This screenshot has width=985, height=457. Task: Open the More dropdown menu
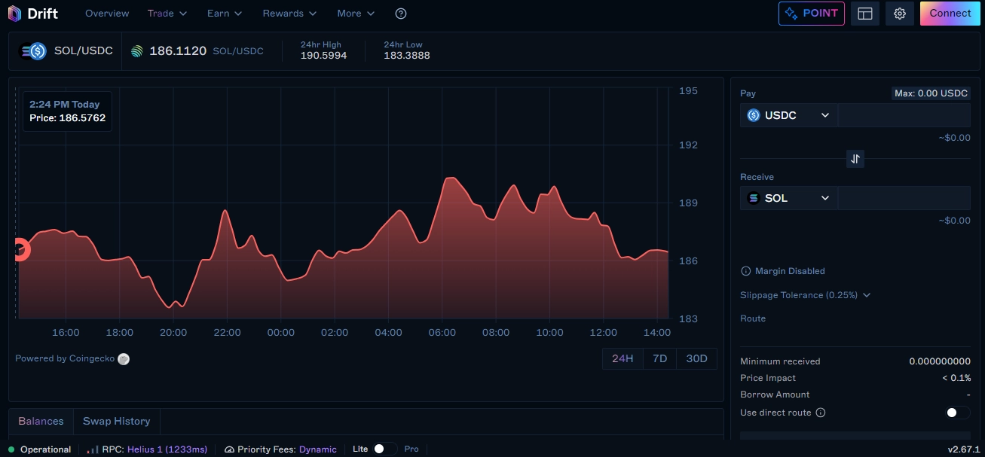[x=356, y=14]
